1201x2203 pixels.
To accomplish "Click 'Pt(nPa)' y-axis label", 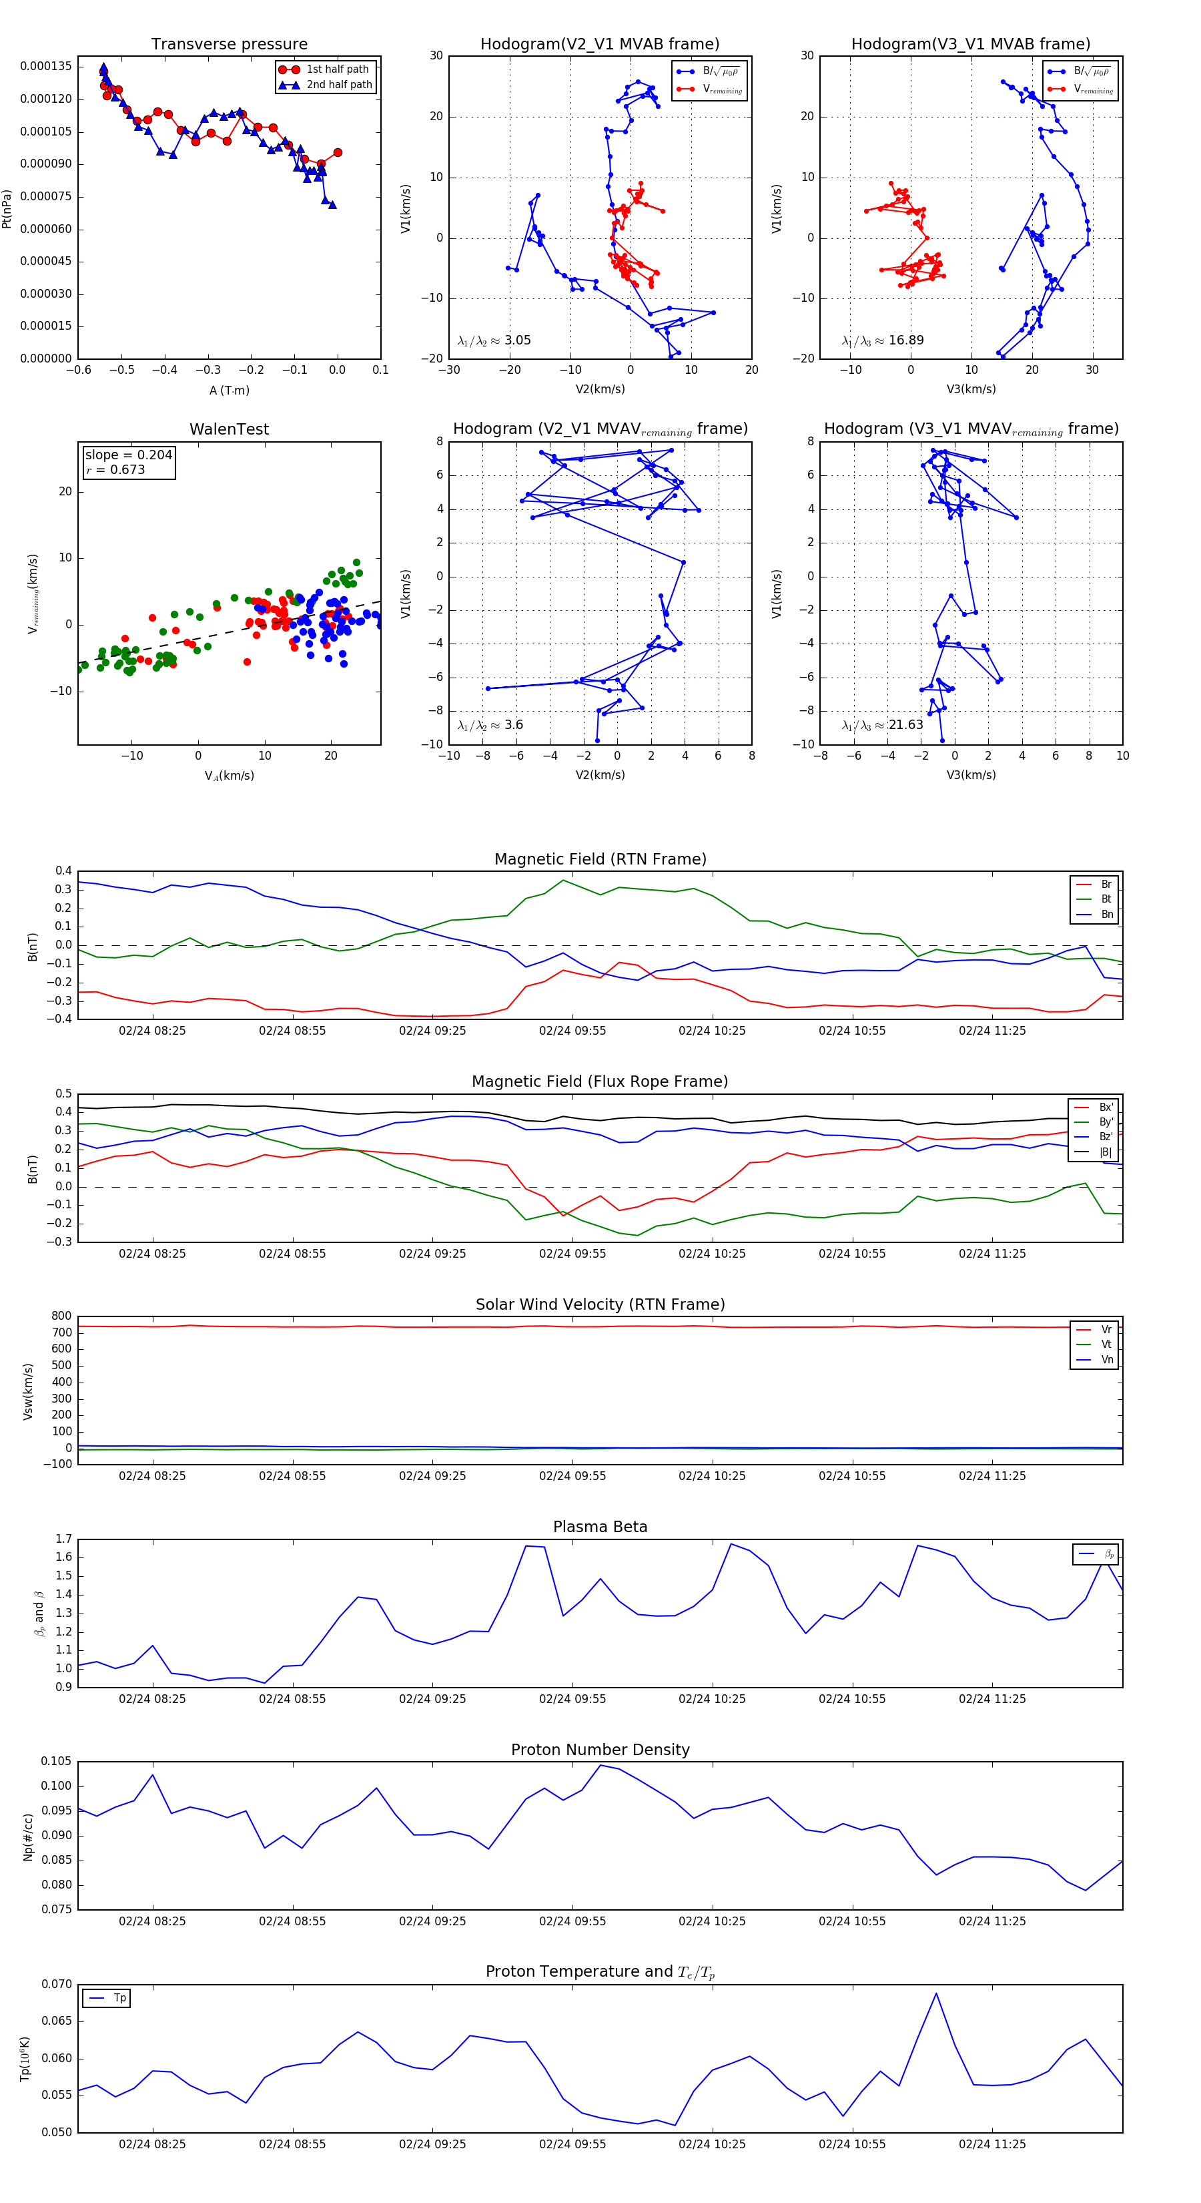I will [x=7, y=209].
